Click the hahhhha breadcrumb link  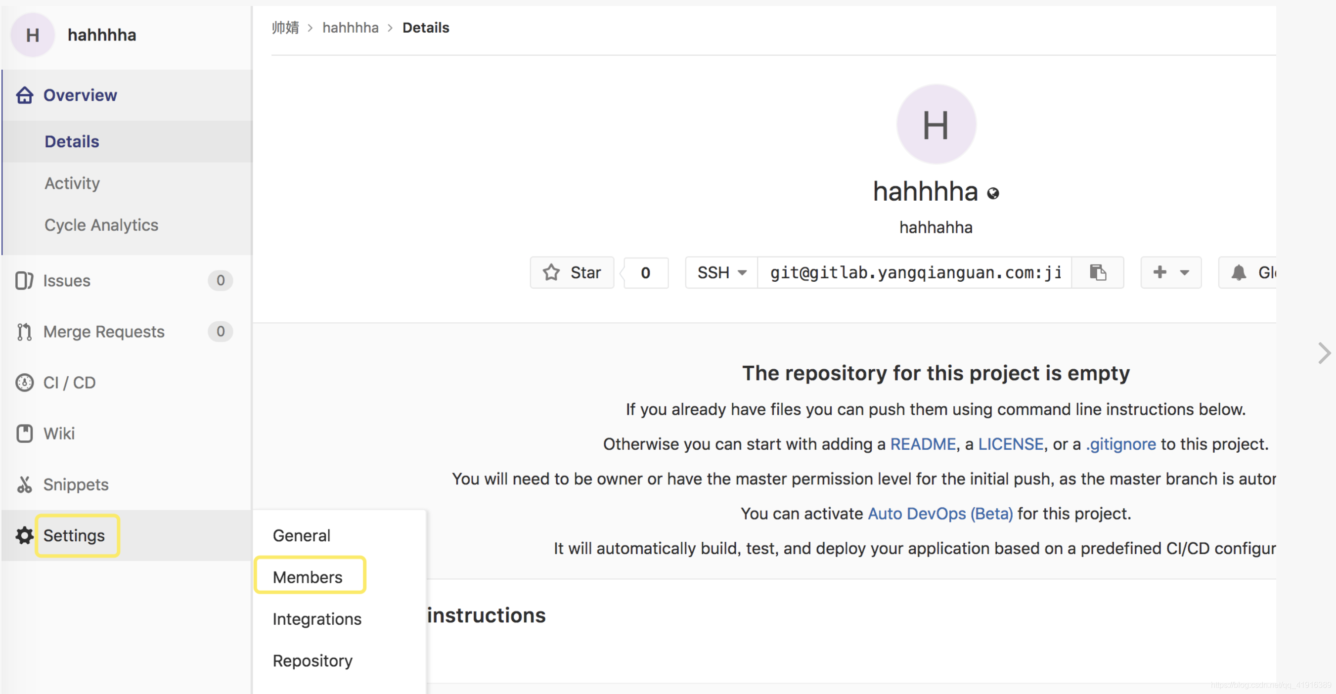[x=350, y=28]
